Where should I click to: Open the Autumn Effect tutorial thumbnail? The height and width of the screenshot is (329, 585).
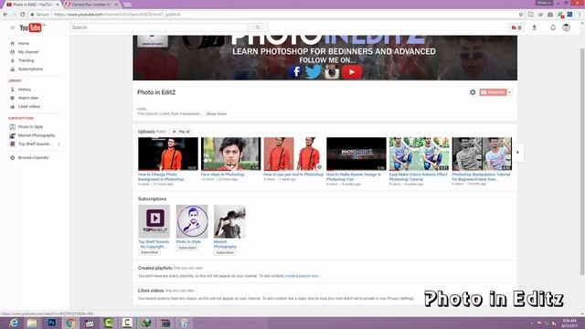tap(419, 154)
